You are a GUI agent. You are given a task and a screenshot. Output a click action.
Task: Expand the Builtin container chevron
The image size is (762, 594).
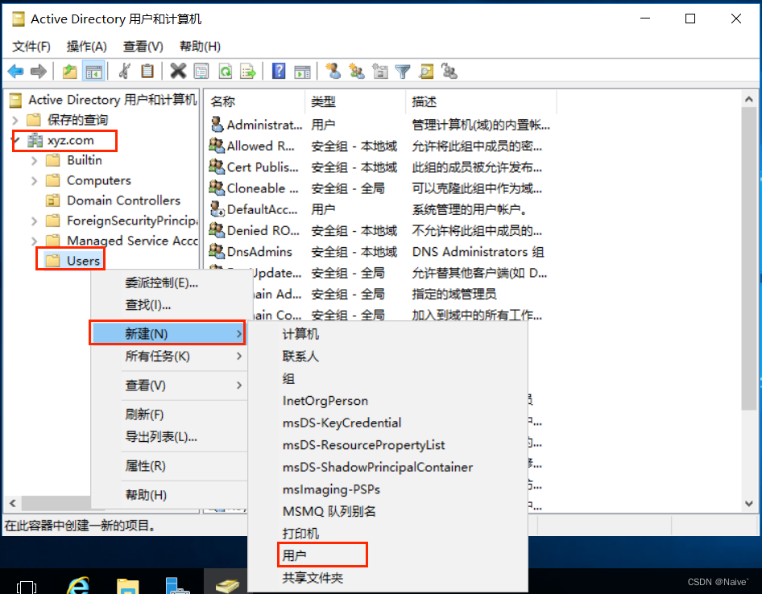click(x=34, y=160)
